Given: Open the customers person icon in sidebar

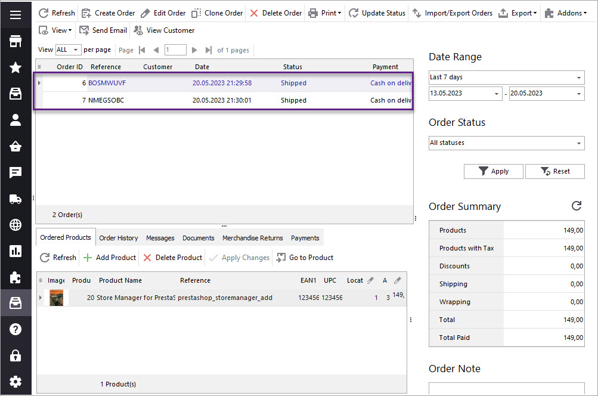Looking at the screenshot, I should click(16, 120).
